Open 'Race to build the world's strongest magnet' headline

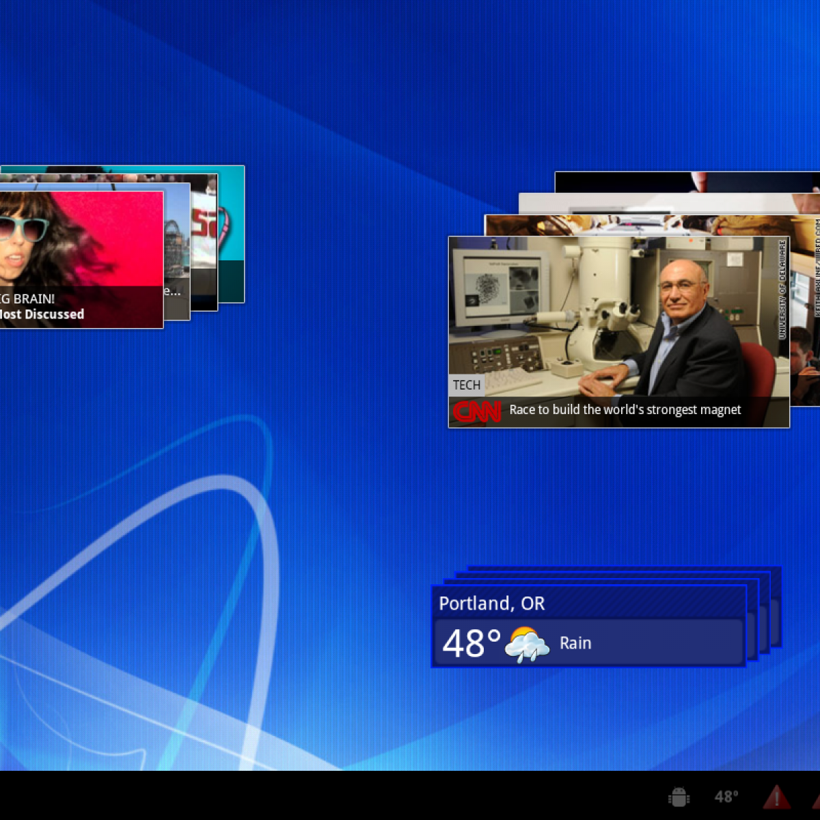tap(625, 410)
